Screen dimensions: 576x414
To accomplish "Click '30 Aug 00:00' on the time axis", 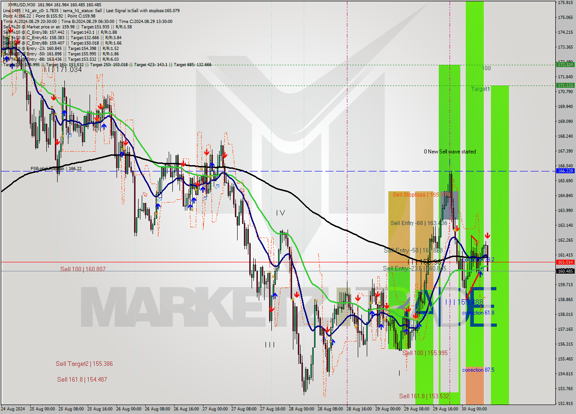I will click(474, 409).
